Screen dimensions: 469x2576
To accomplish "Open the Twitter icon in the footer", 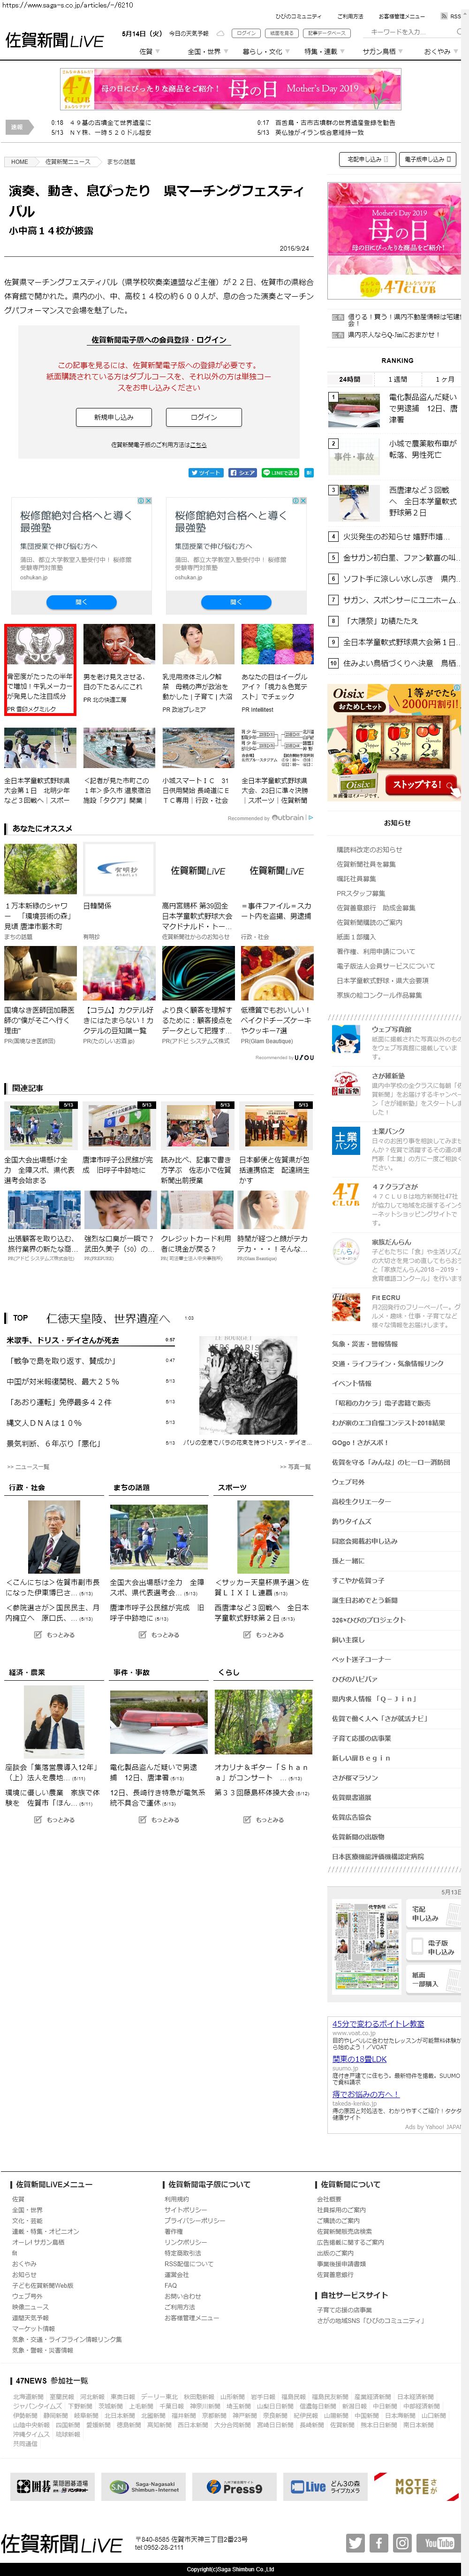I will 355,2542.
